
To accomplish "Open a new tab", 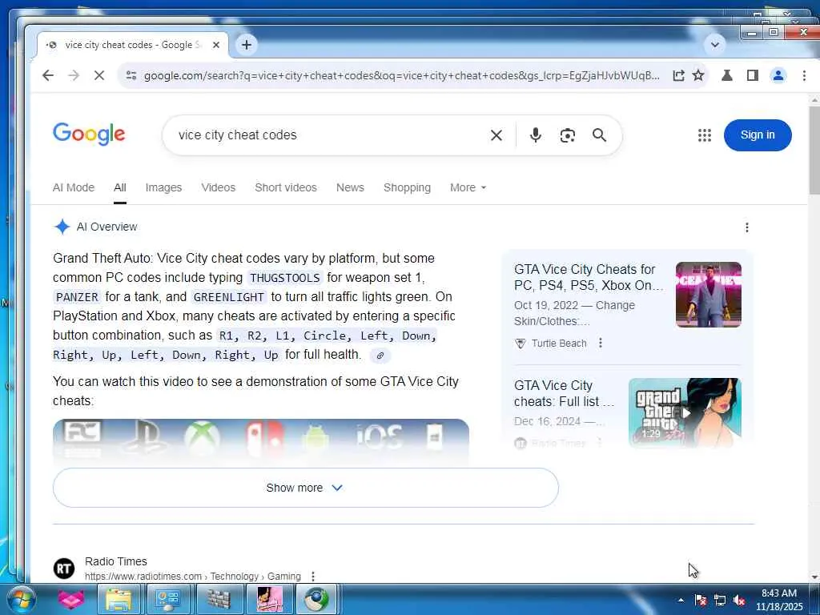I will pyautogui.click(x=247, y=45).
